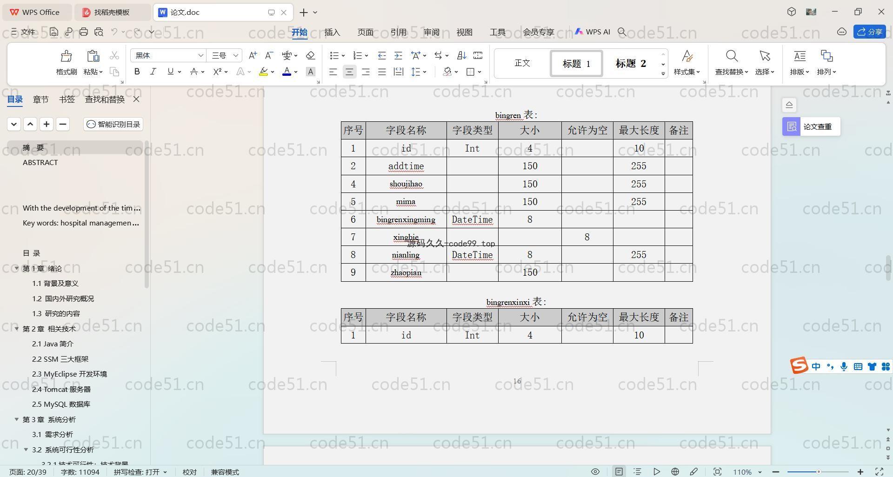Click the Clear Formatting eraser icon
Viewport: 893px width, 477px height.
310,55
